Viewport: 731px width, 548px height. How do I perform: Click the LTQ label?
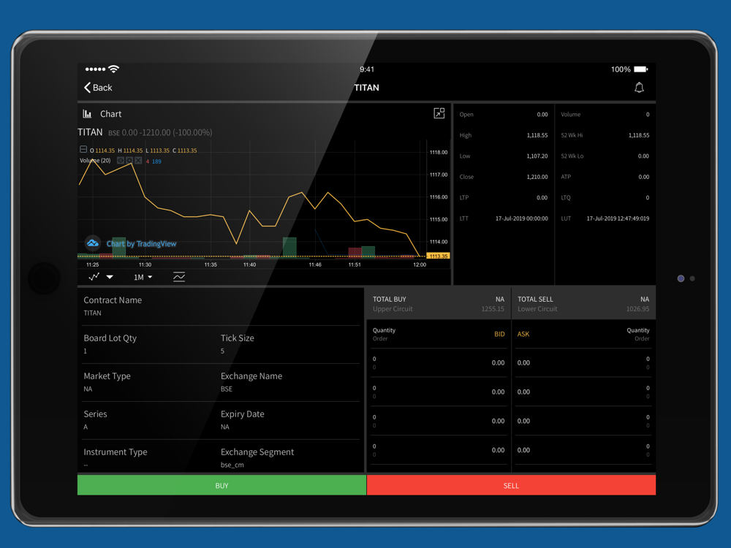click(x=566, y=197)
